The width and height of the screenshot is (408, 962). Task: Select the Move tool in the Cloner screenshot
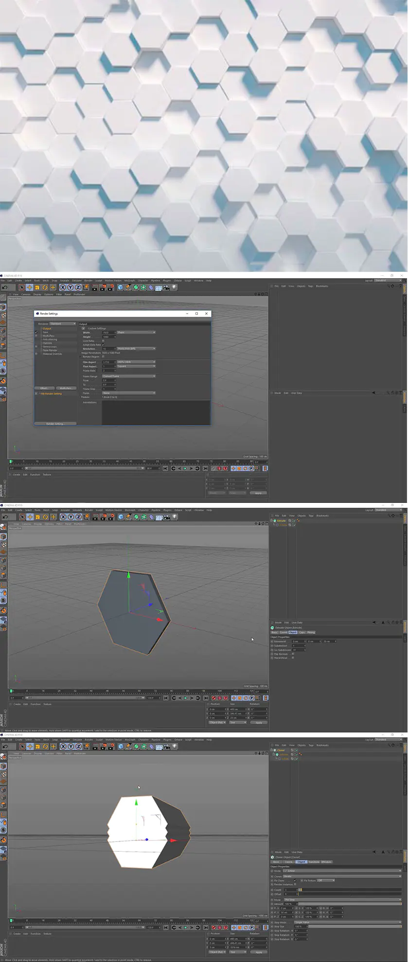(30, 747)
